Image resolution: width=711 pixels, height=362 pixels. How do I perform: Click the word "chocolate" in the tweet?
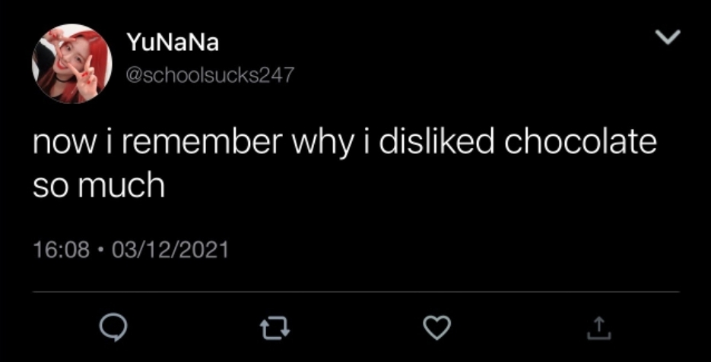(580, 143)
